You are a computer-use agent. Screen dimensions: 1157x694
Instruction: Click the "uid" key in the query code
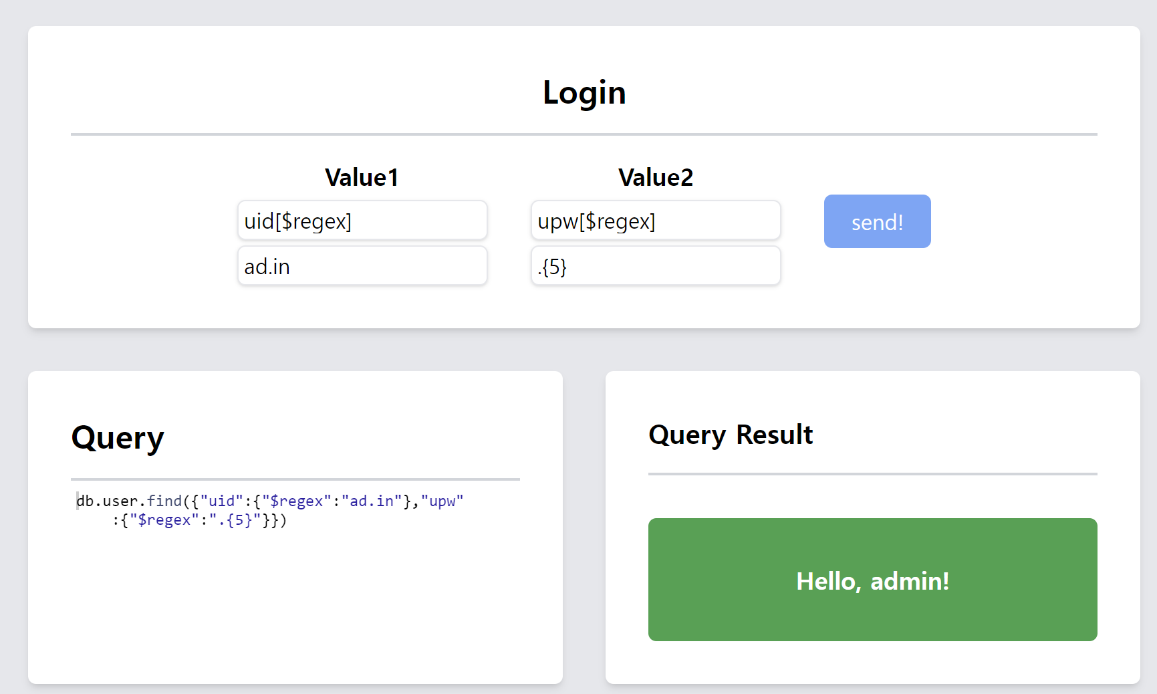[222, 501]
